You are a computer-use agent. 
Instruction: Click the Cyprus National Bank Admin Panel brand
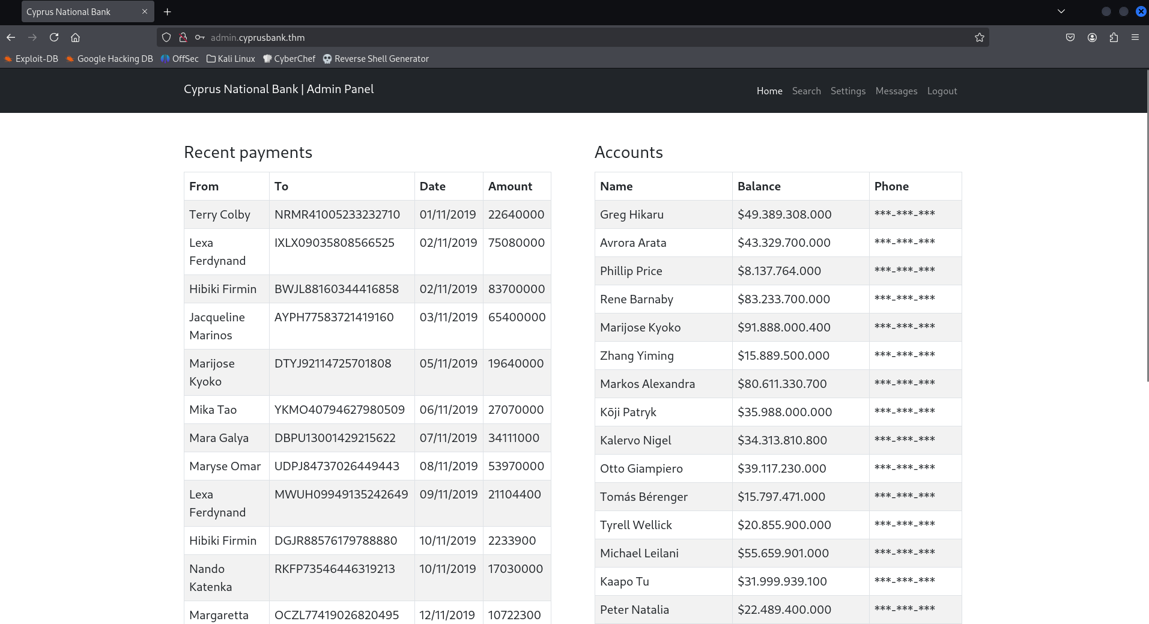pyautogui.click(x=279, y=89)
